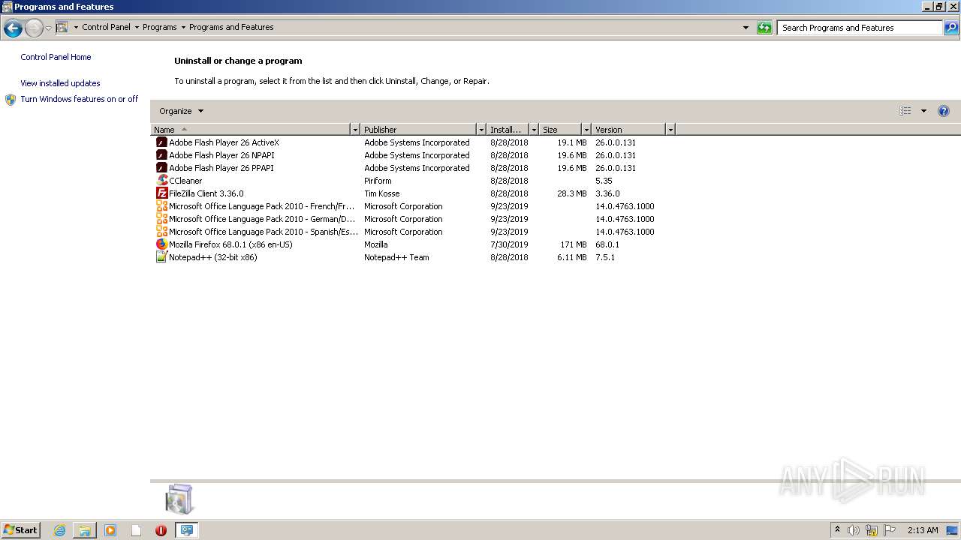Expand the address bar history dropdown
This screenshot has width=961, height=540.
(x=746, y=28)
